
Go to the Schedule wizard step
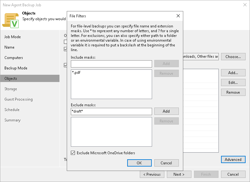coord(12,110)
